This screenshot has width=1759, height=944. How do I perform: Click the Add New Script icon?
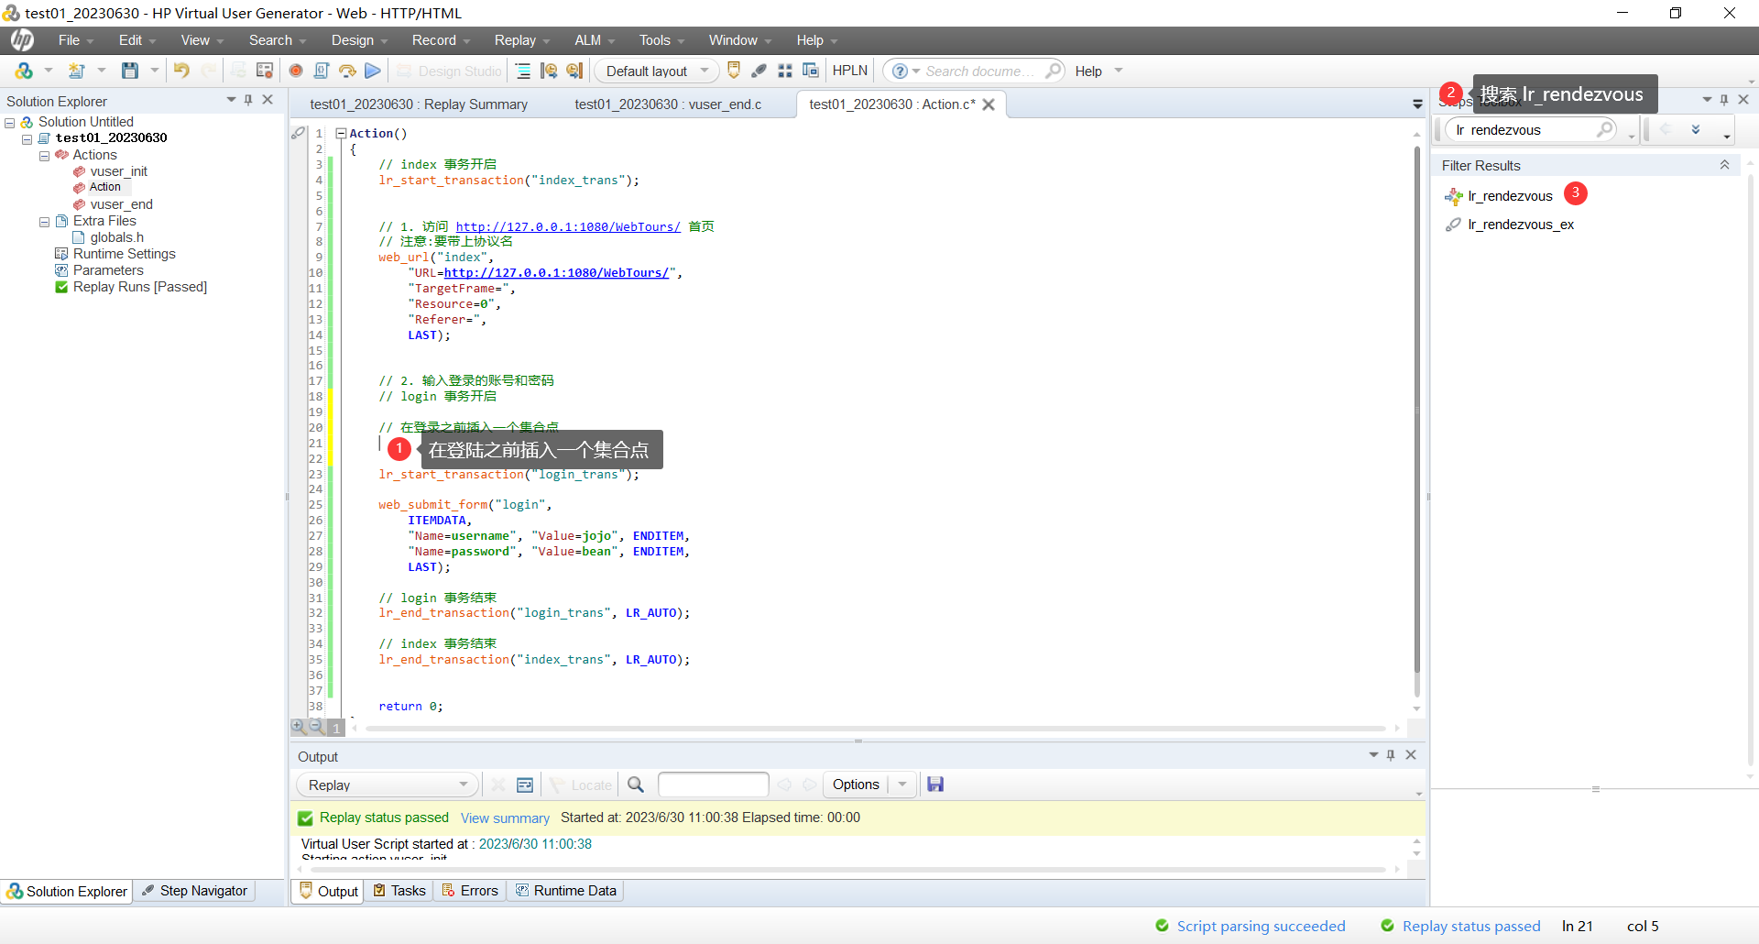[77, 71]
